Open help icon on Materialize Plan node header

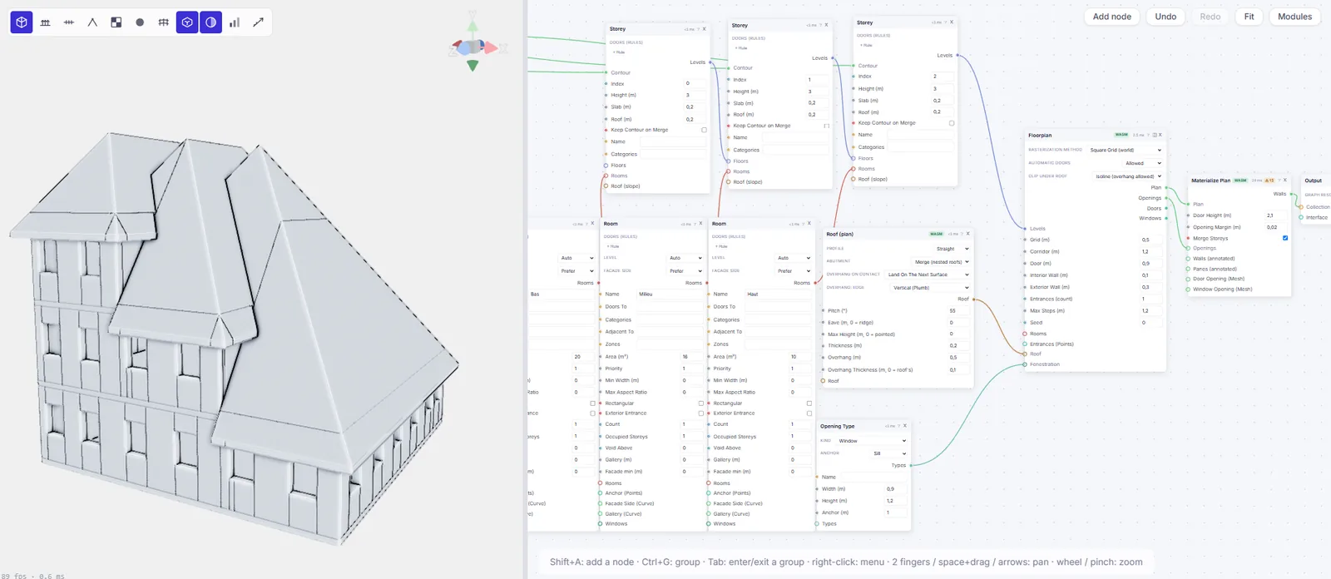coord(1279,181)
